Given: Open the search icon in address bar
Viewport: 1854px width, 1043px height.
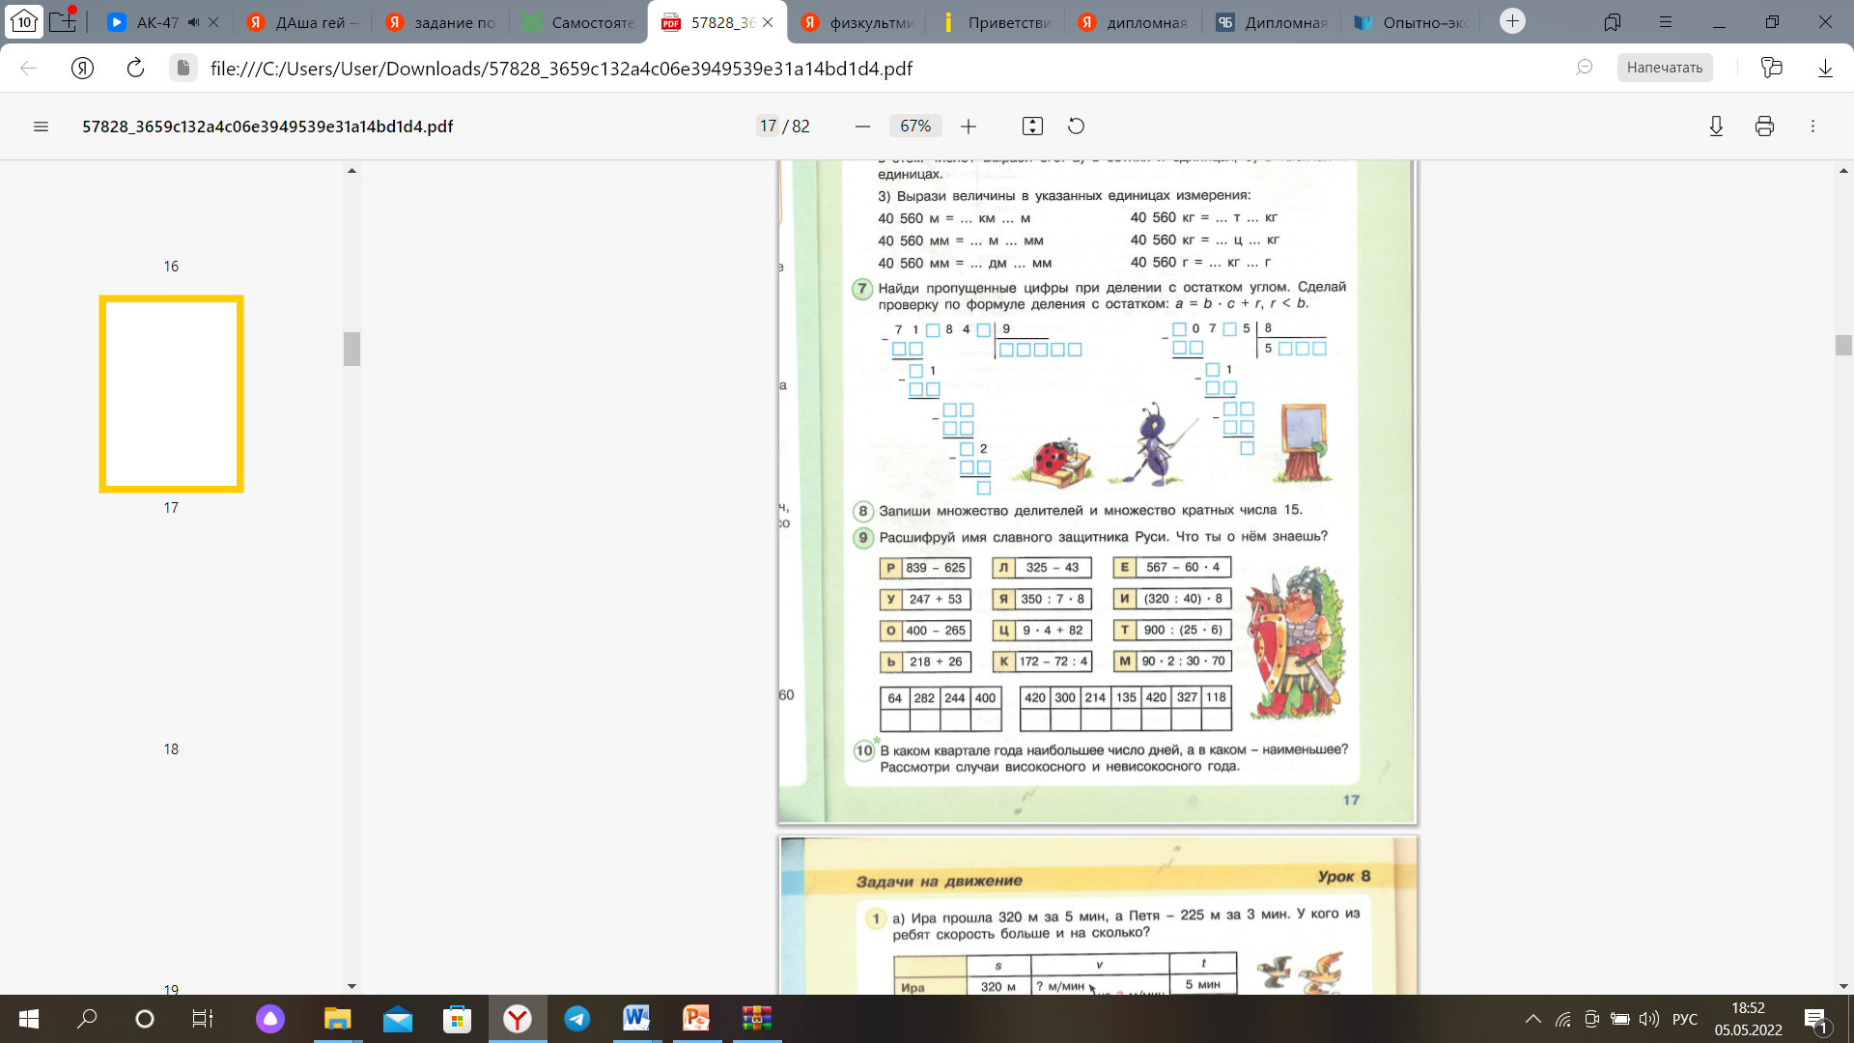Looking at the screenshot, I should point(1584,68).
